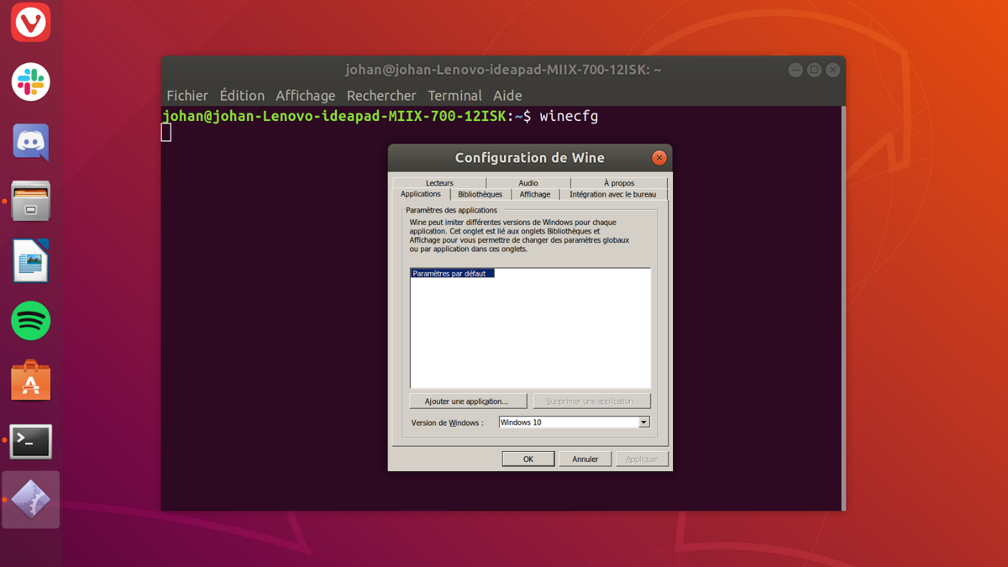This screenshot has width=1008, height=567.
Task: Click the winecfg command text in terminal
Action: (x=569, y=116)
